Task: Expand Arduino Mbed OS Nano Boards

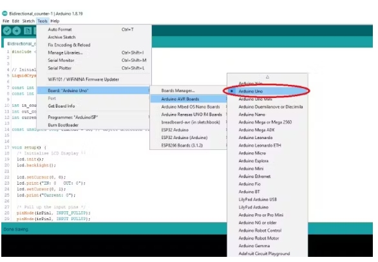Action: (189, 107)
